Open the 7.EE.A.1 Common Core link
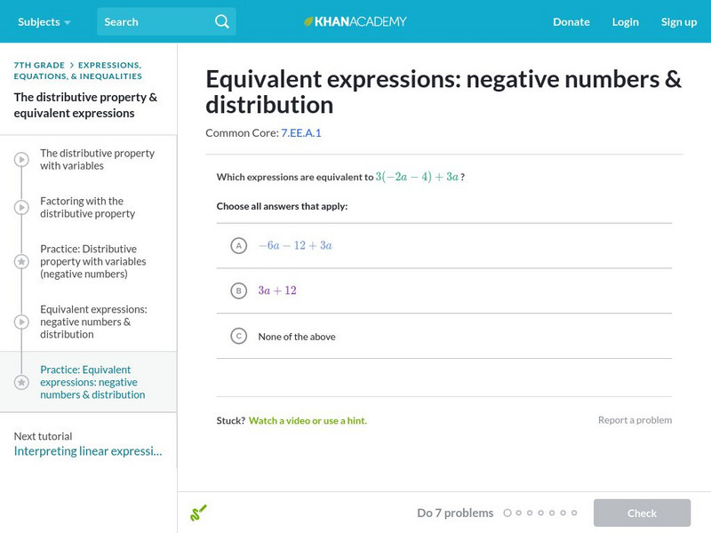 point(300,132)
